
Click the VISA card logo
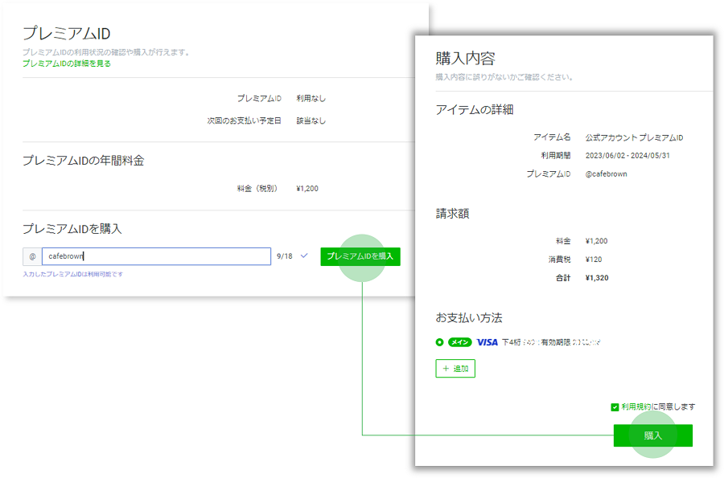tap(487, 342)
